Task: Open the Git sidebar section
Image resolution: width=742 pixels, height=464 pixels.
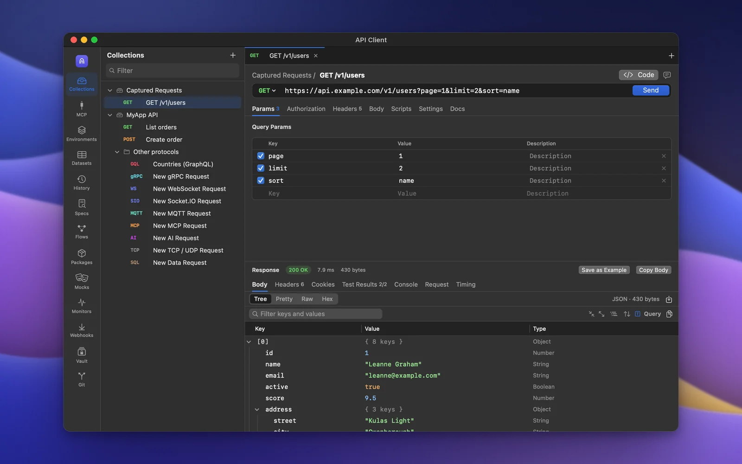Action: pos(82,380)
